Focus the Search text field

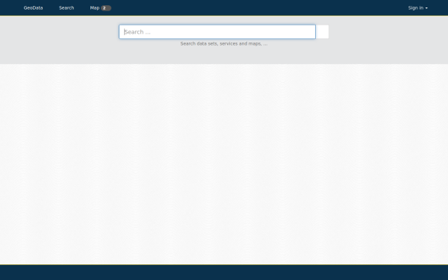pyautogui.click(x=217, y=31)
